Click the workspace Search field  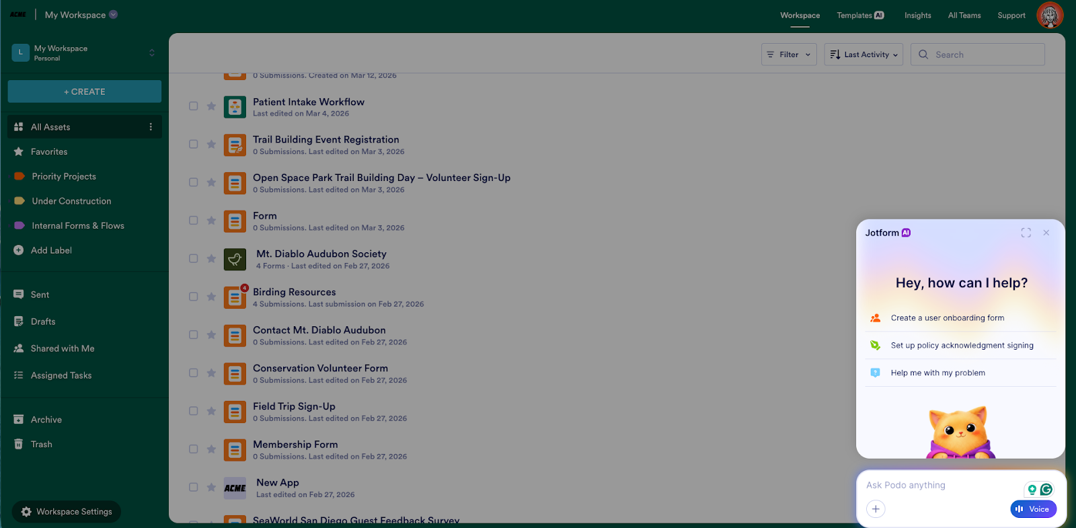point(978,54)
